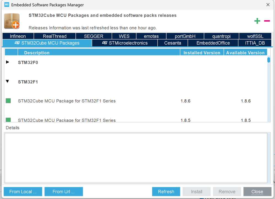
Task: Check the green box for the STM32F1 1.8.5 package
Action: [8, 120]
